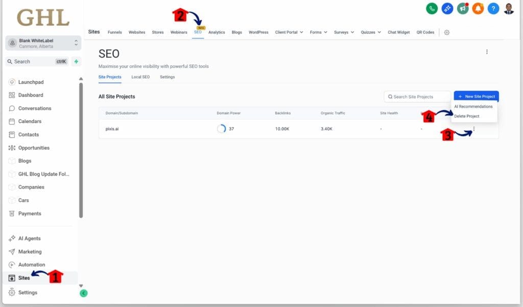Collapse the left sidebar with the green chevron
This screenshot has height=307, width=523.
[83, 294]
